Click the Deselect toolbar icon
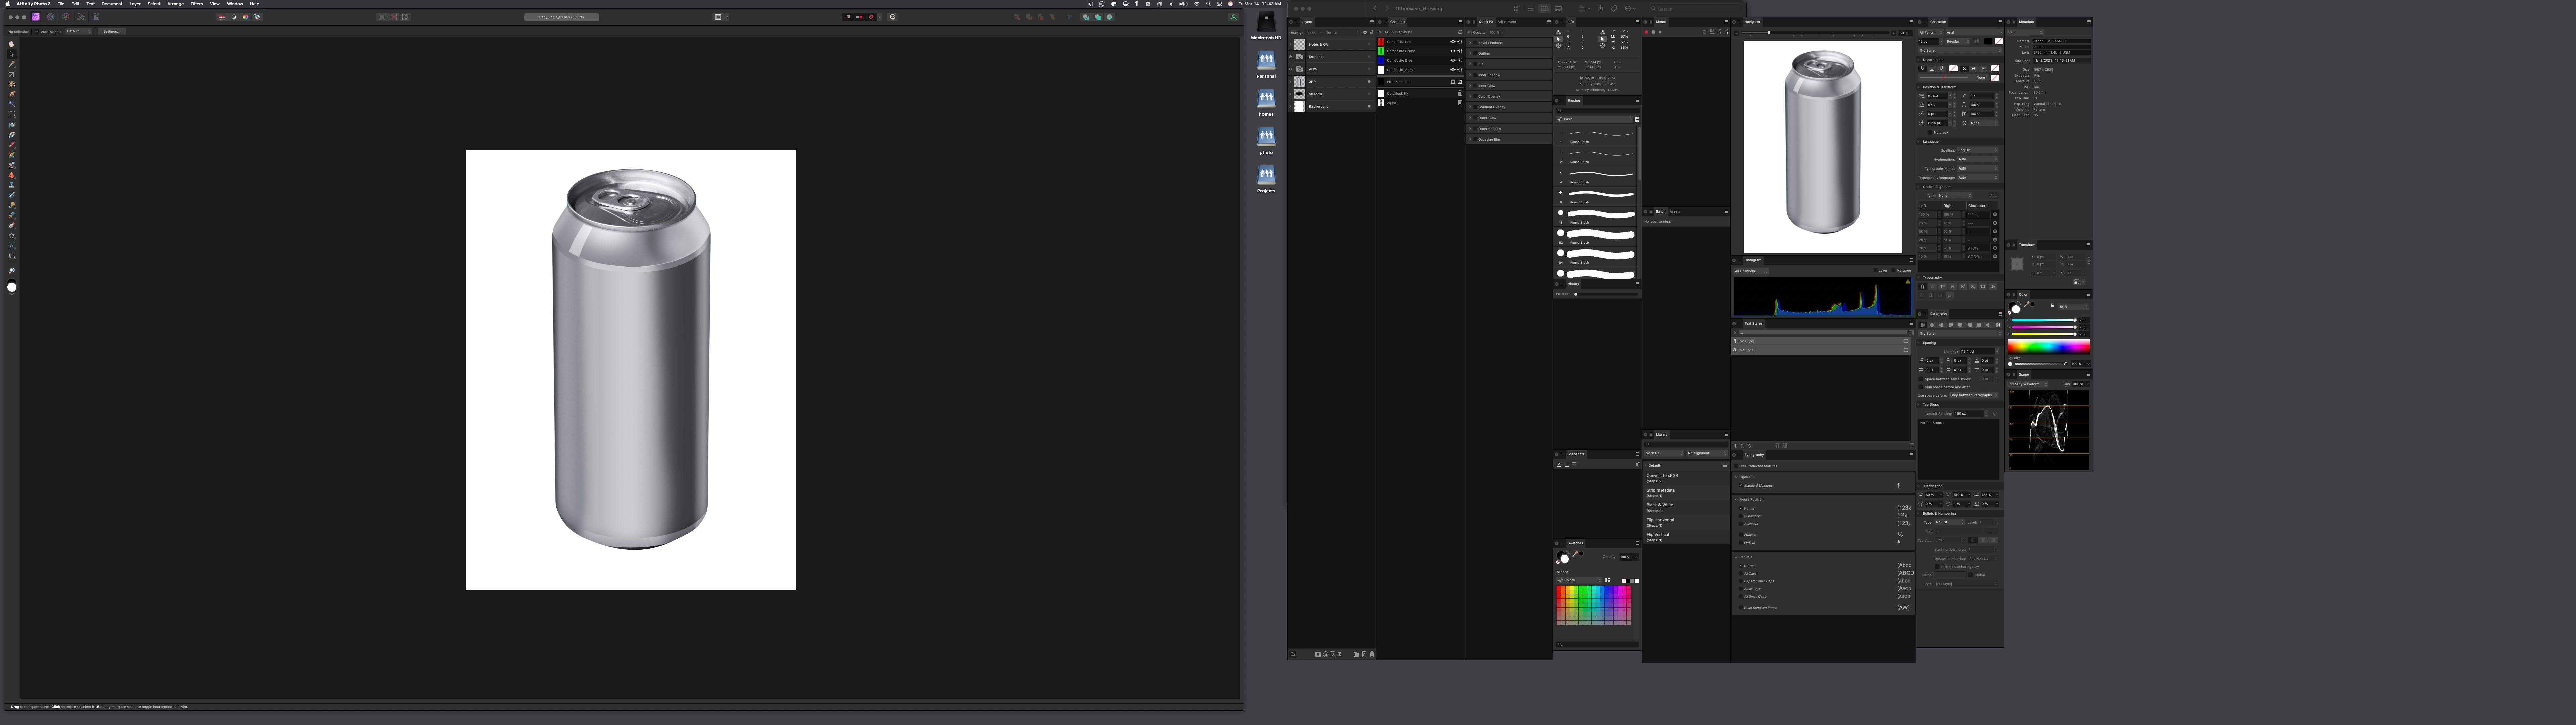 tap(394, 17)
